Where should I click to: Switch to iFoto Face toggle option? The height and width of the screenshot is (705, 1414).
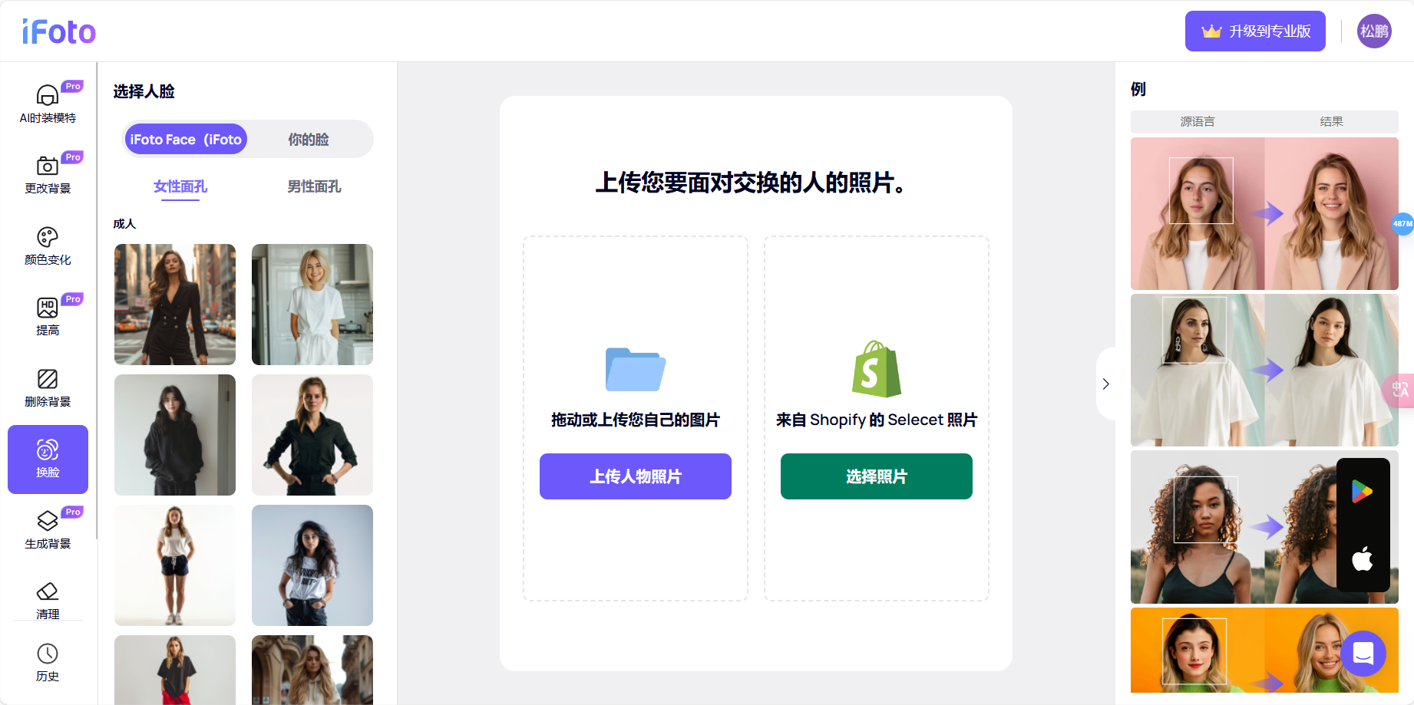(186, 140)
